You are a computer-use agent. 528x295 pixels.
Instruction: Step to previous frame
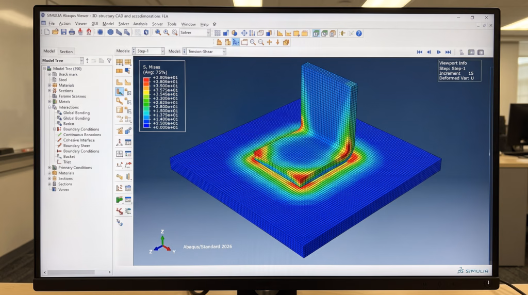click(x=428, y=52)
